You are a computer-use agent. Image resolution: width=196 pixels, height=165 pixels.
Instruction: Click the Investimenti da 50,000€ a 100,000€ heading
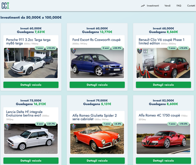tap(31, 17)
